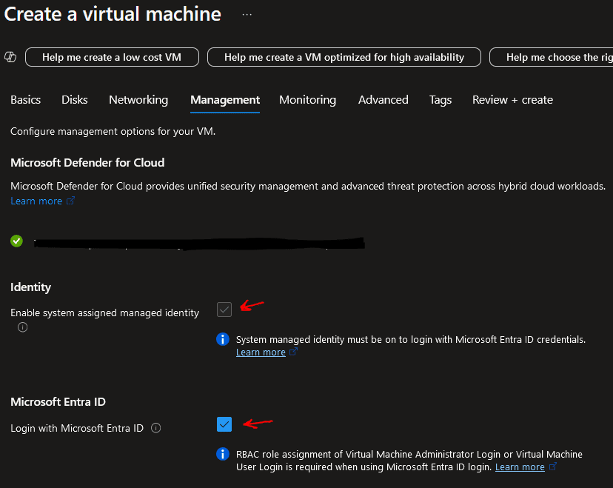Go to the Networking tab
The height and width of the screenshot is (488, 613).
(138, 100)
